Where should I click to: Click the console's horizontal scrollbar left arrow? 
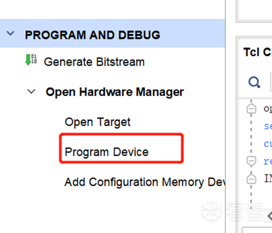pyautogui.click(x=269, y=215)
